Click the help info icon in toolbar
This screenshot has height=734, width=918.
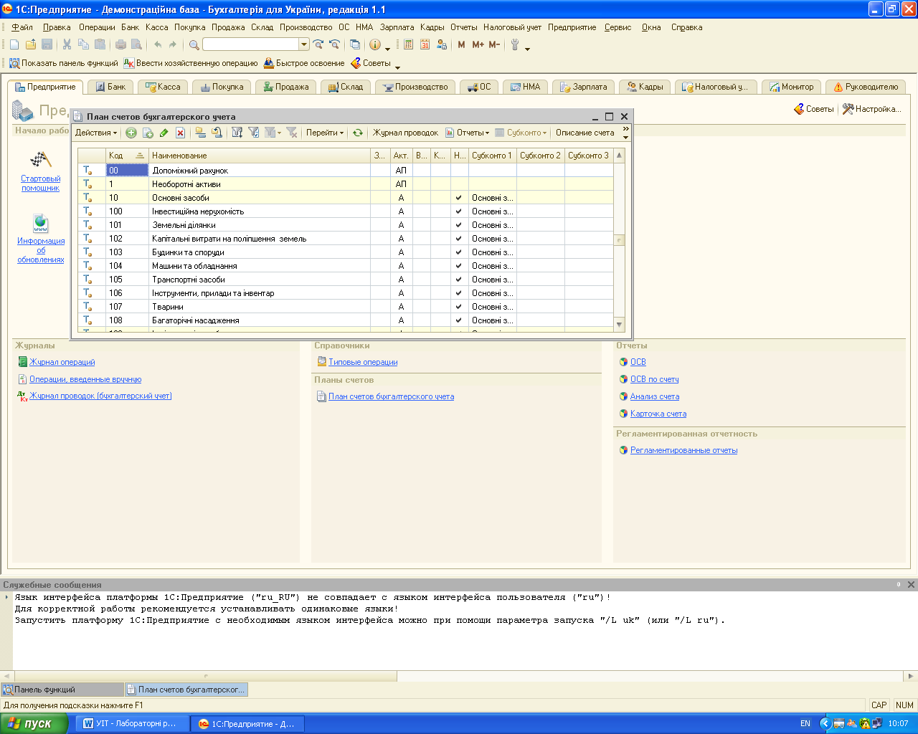click(x=375, y=44)
